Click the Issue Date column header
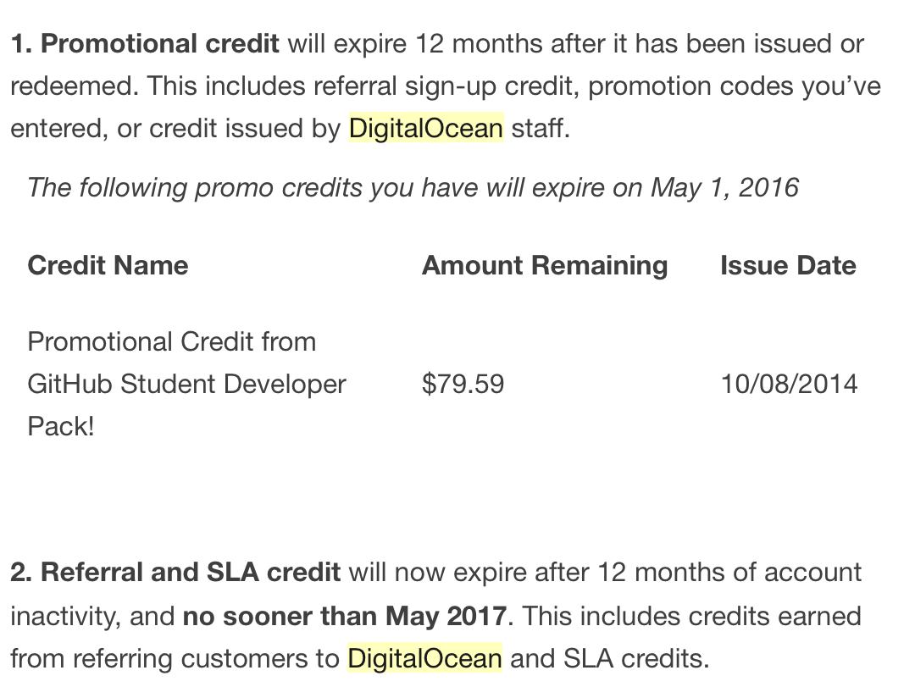 (788, 265)
